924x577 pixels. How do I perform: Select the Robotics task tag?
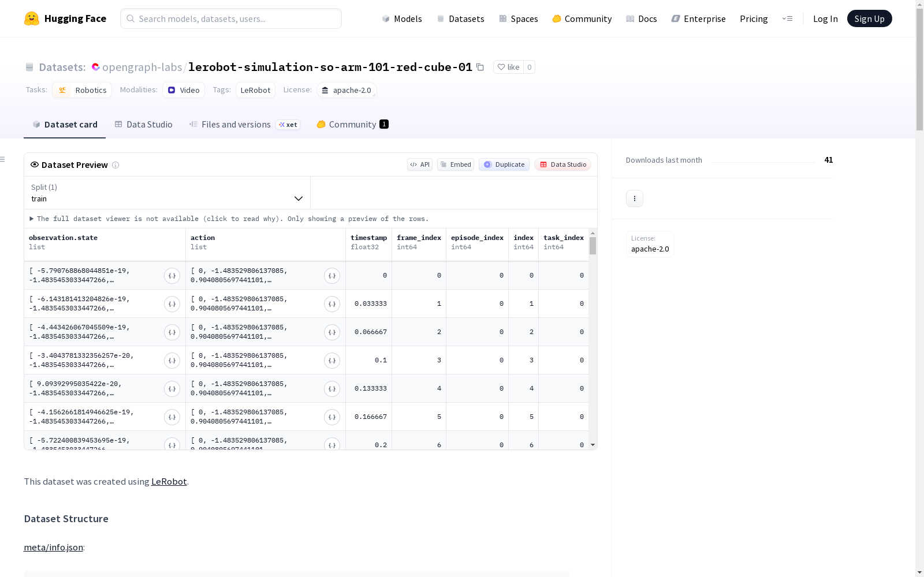pos(82,90)
